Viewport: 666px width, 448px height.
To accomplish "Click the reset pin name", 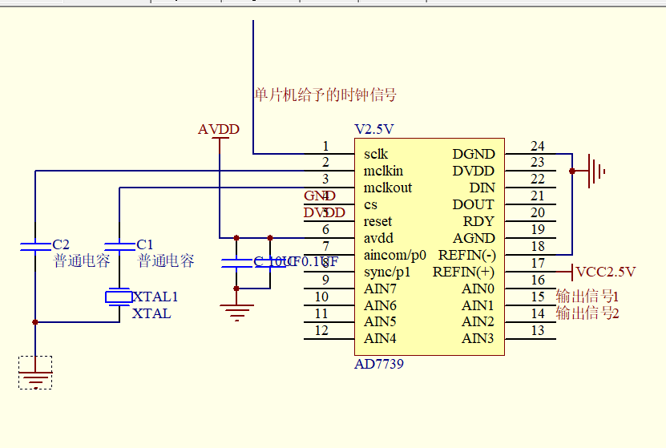I will coord(377,221).
